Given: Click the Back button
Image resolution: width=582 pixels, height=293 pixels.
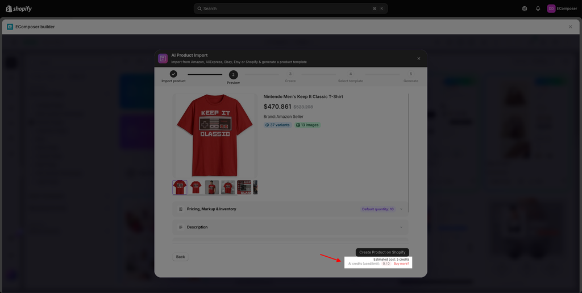Looking at the screenshot, I should pyautogui.click(x=180, y=257).
